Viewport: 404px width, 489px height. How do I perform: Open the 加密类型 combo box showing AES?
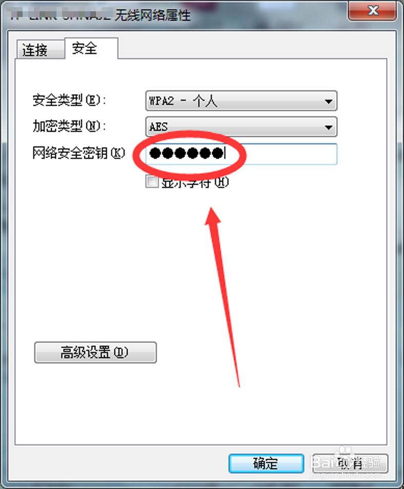(241, 126)
